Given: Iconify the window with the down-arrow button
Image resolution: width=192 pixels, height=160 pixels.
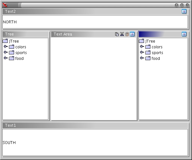Looking at the screenshot, I should point(176,5).
